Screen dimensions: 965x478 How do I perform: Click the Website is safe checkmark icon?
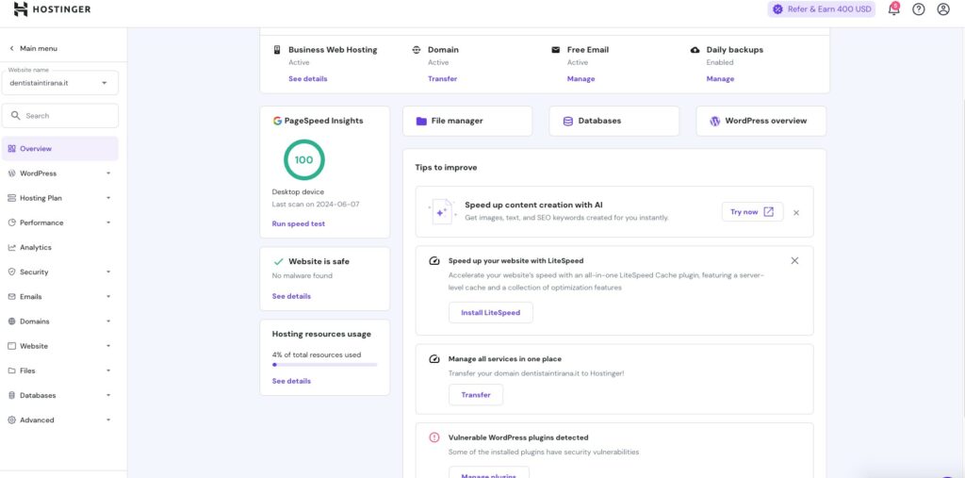tap(278, 261)
